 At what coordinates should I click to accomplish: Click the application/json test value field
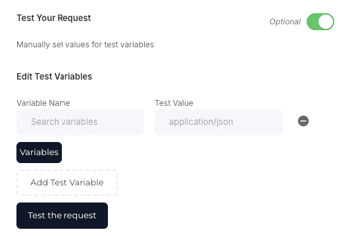pyautogui.click(x=218, y=122)
